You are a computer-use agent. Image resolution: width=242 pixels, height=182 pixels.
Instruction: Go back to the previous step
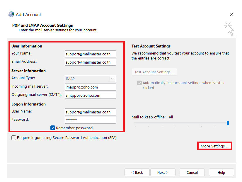tap(137, 172)
